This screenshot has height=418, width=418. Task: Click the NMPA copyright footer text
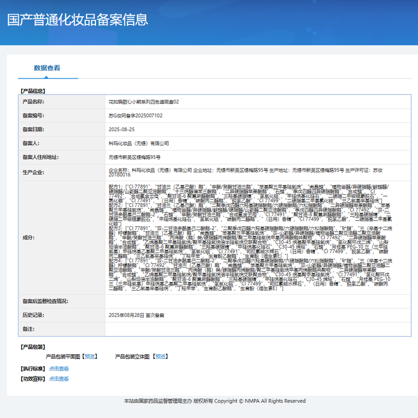pos(214,401)
